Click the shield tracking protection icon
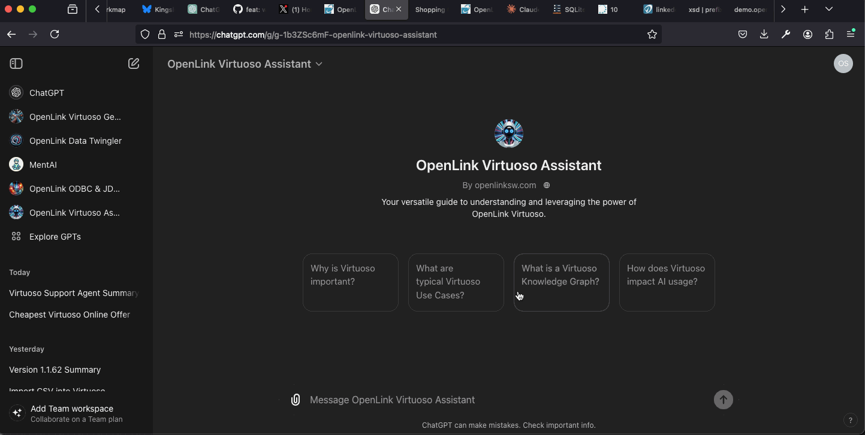 [145, 35]
